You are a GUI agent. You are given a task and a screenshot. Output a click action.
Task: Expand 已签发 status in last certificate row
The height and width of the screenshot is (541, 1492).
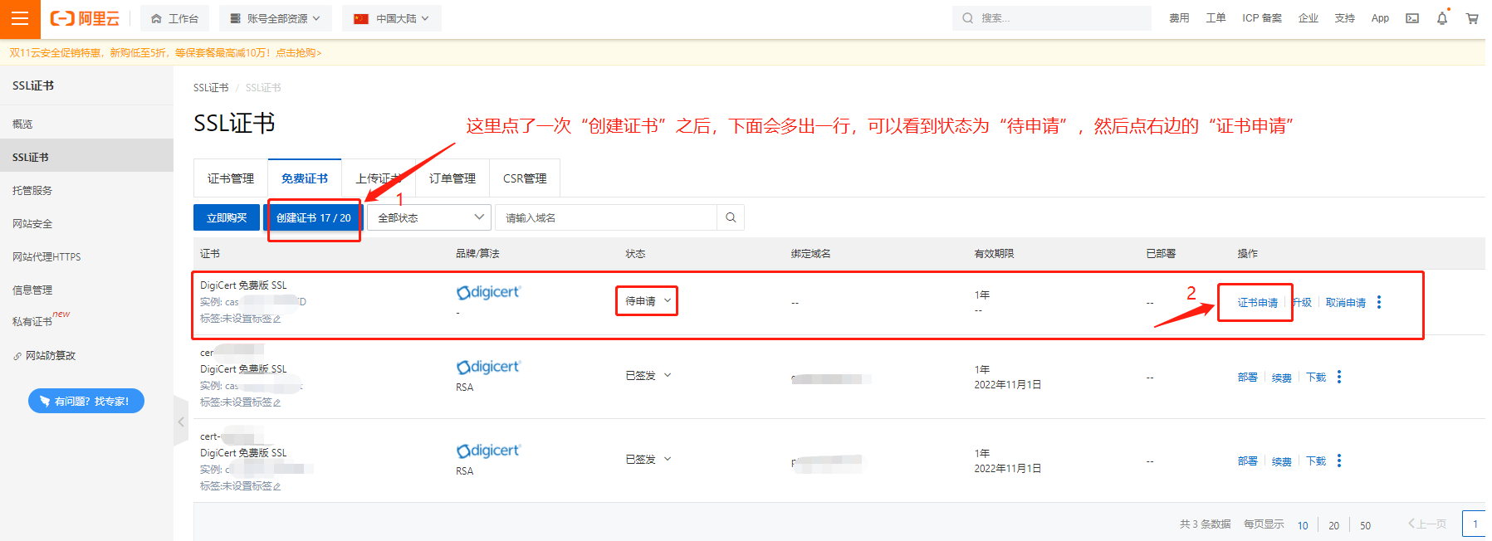(668, 459)
